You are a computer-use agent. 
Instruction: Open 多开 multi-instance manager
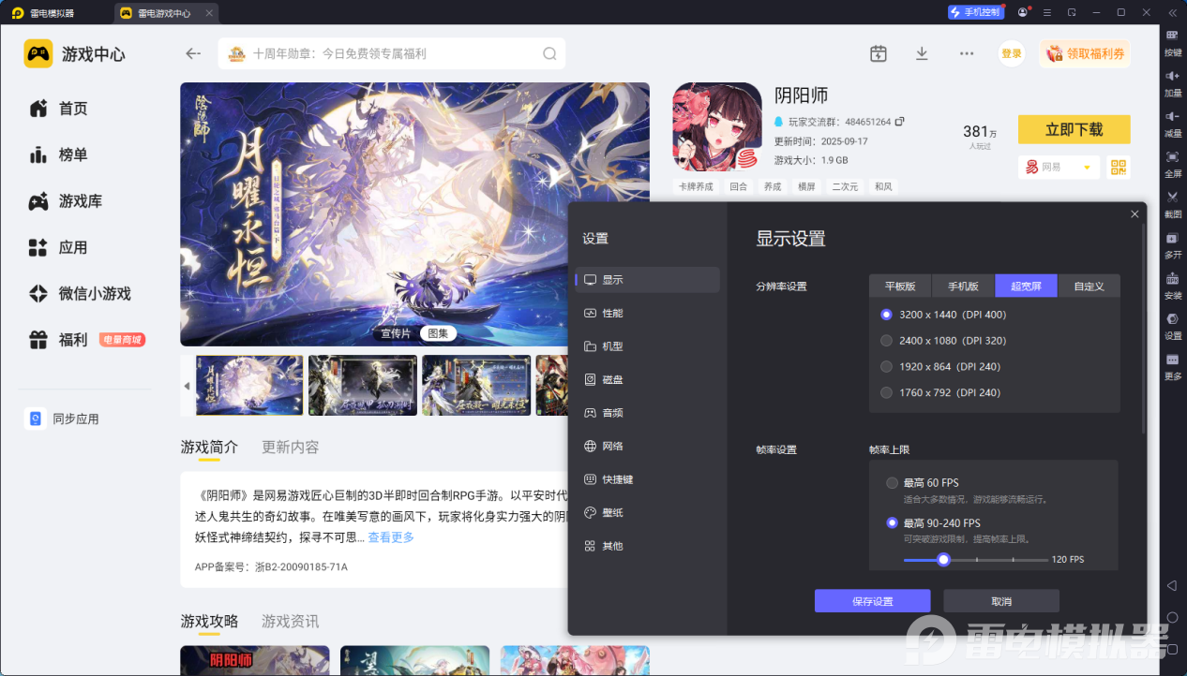[1172, 243]
